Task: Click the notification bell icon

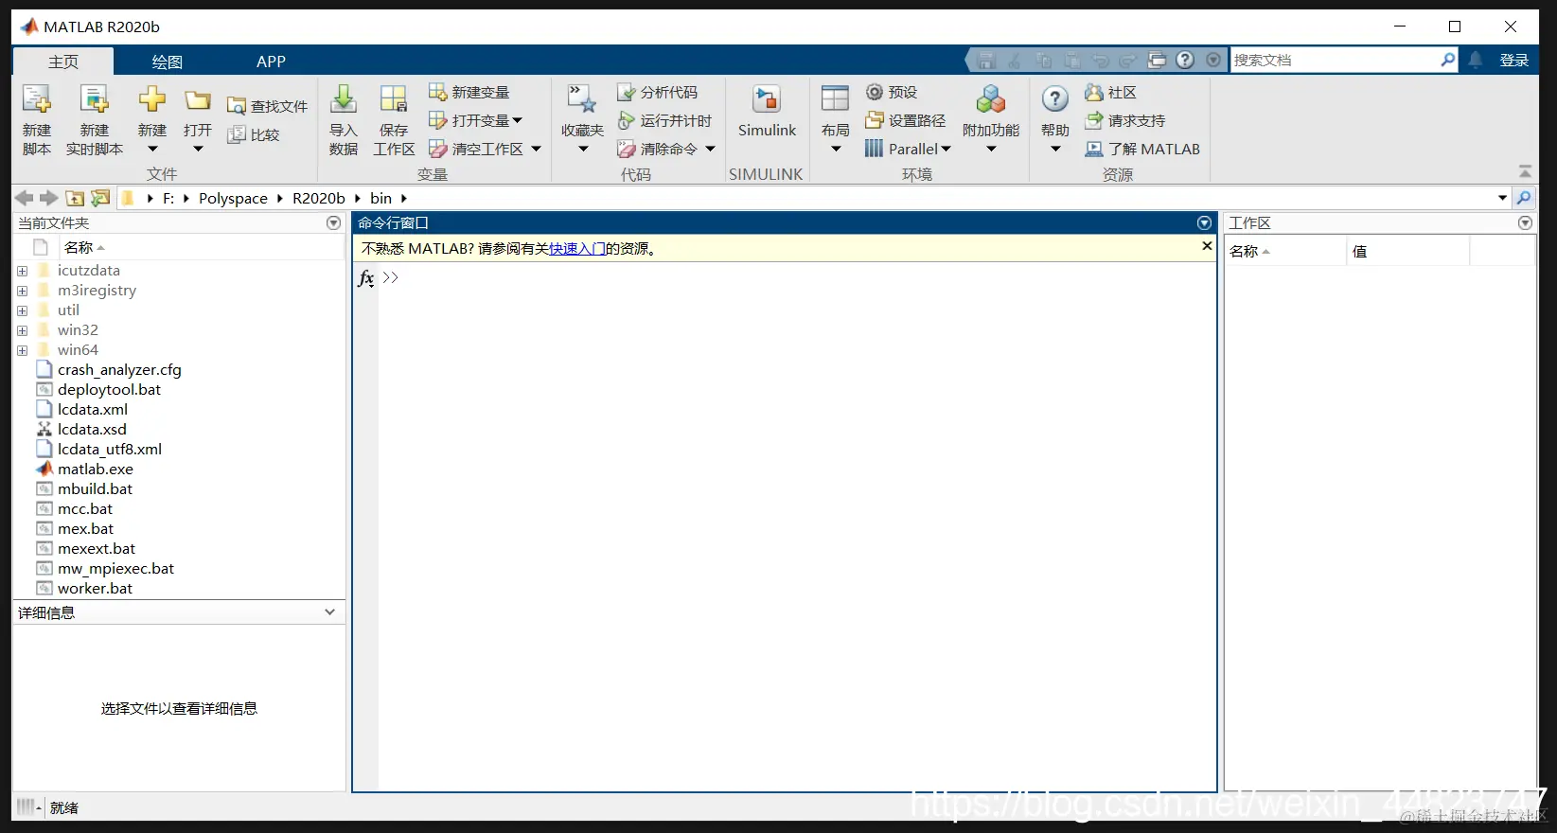Action: coord(1475,60)
